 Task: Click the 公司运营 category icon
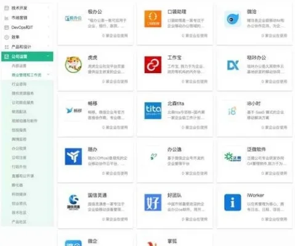pos(7,57)
